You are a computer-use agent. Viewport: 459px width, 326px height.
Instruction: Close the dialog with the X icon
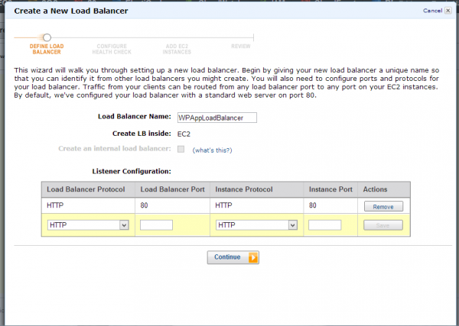click(x=448, y=11)
